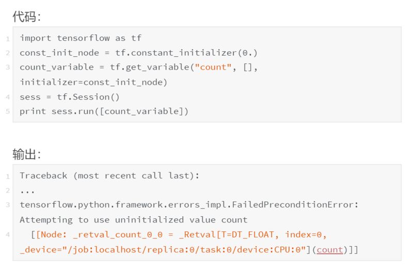Click the Attempting to use uninitialized value line

pyautogui.click(x=134, y=220)
